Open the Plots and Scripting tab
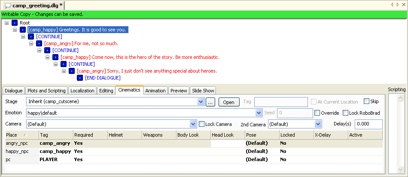This screenshot has height=177, width=408. [x=46, y=91]
